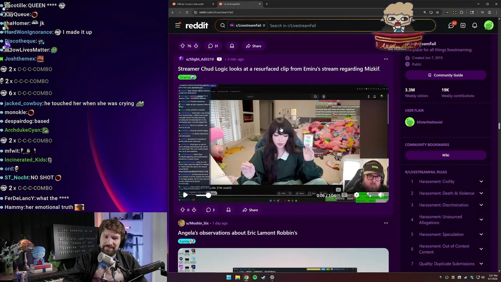This screenshot has width=501, height=282.
Task: Reload the Reddit page
Action: (x=187, y=13)
